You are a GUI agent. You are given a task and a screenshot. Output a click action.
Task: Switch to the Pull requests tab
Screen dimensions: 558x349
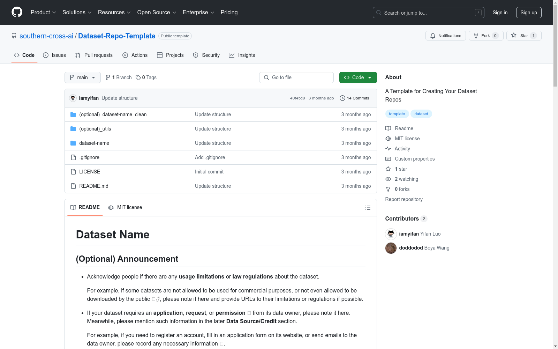(94, 55)
